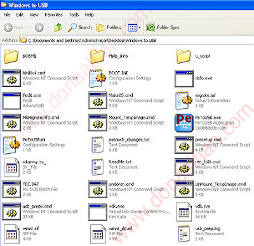The image size is (254, 246).
Task: Click the Help_Info folder name
Action: [118, 56]
